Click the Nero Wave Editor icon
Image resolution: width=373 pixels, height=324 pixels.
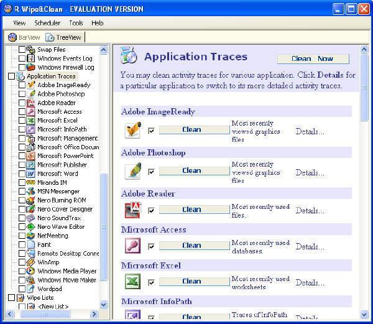tap(31, 227)
